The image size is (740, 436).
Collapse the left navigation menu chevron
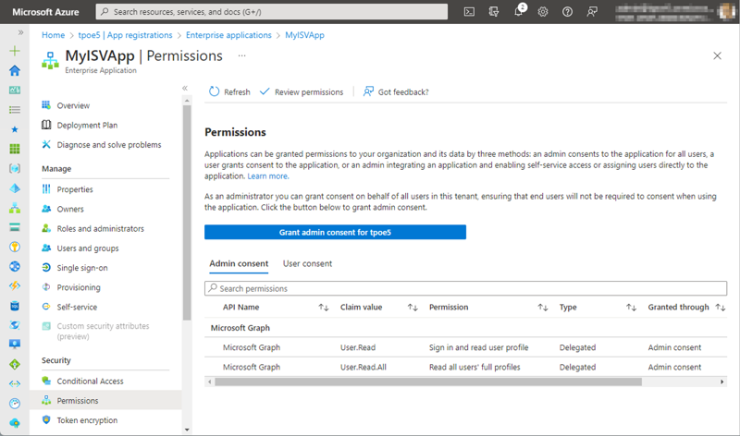[x=185, y=89]
